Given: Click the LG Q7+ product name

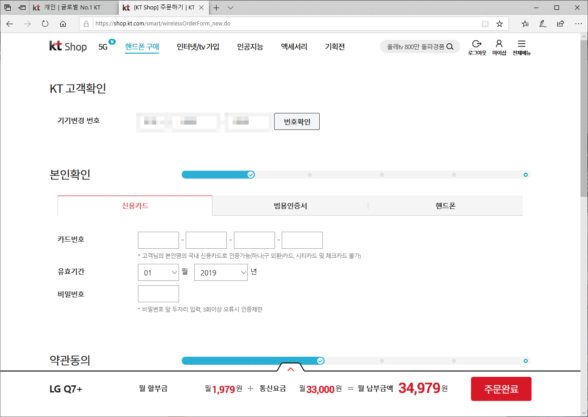Looking at the screenshot, I should [66, 389].
